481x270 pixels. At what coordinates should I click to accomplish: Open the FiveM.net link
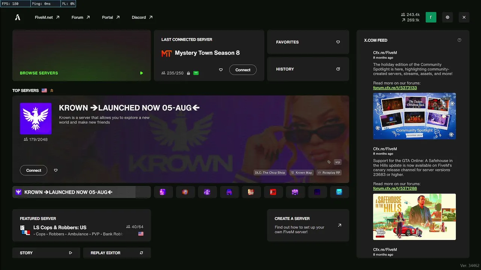pyautogui.click(x=47, y=17)
